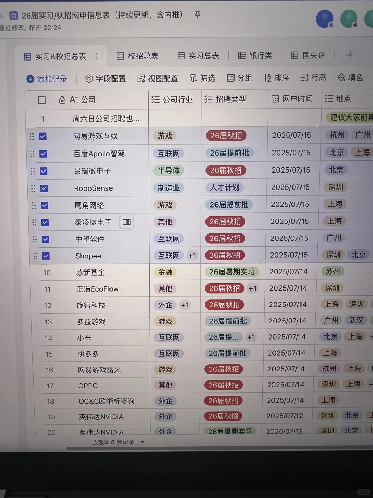
Task: Uncheck the 鹰角网络 row checkbox
Action: [x=45, y=205]
